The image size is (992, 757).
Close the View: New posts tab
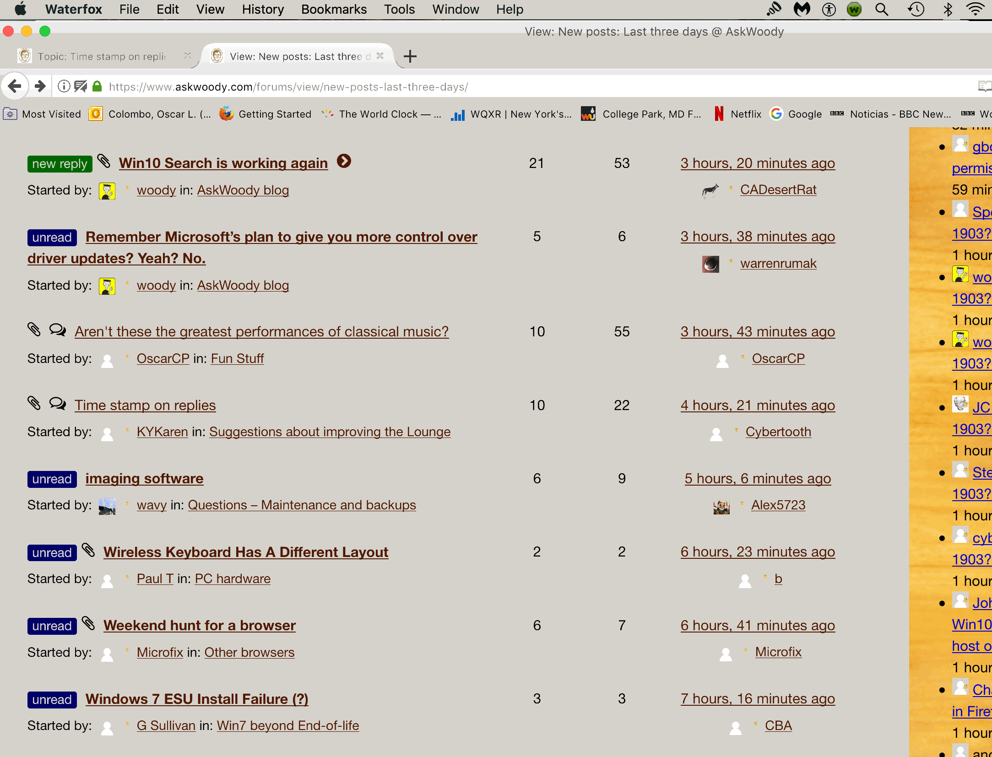click(380, 56)
